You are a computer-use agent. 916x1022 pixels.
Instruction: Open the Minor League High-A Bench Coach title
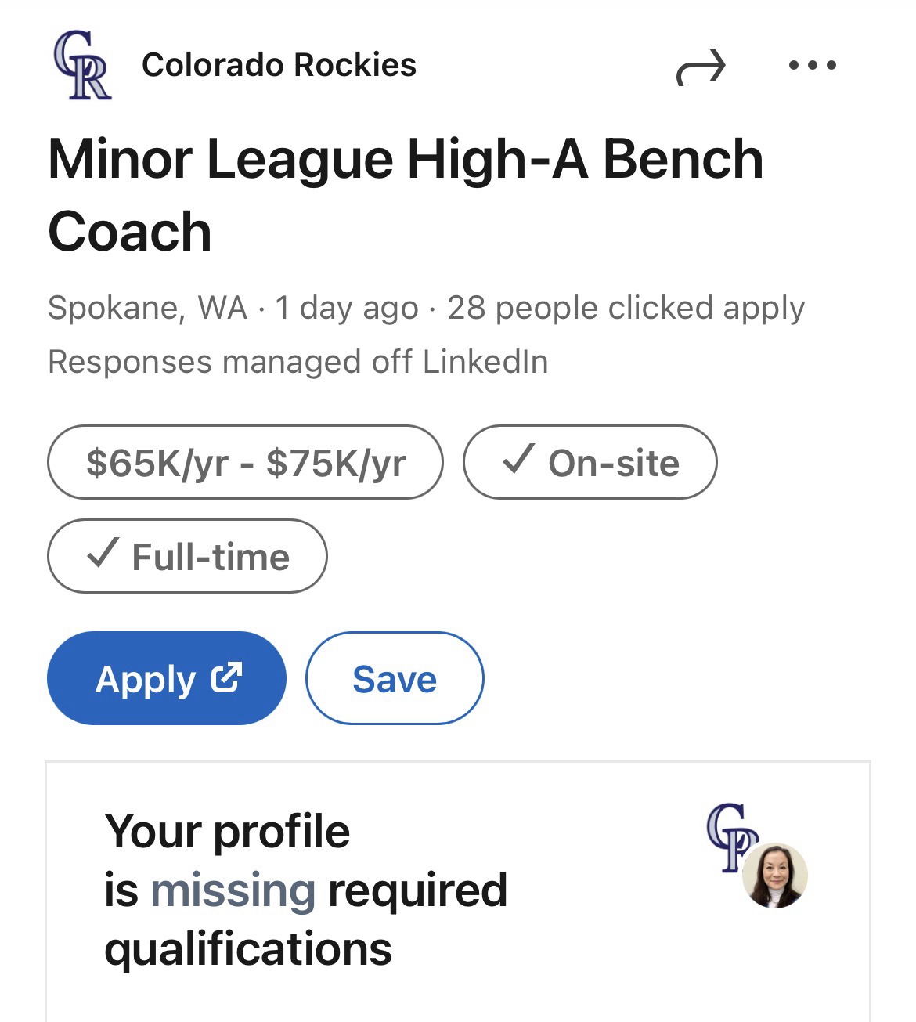[x=405, y=195]
